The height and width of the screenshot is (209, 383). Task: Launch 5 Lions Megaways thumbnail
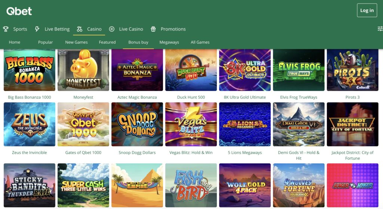click(x=245, y=124)
